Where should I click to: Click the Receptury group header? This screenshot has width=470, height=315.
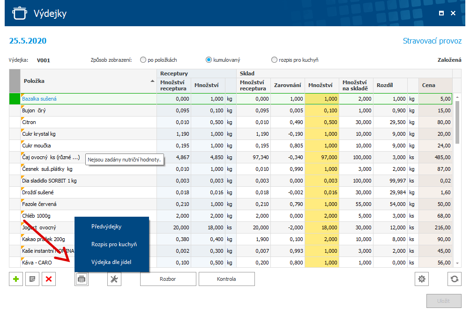[196, 73]
